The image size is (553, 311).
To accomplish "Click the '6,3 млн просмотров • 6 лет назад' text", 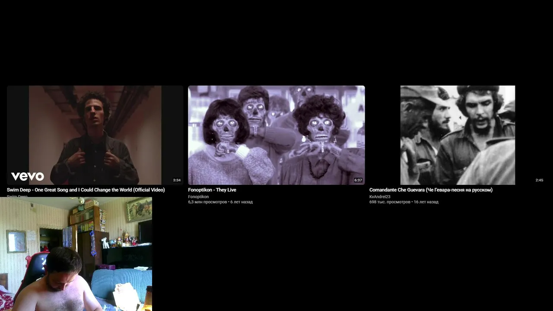I will [x=220, y=202].
